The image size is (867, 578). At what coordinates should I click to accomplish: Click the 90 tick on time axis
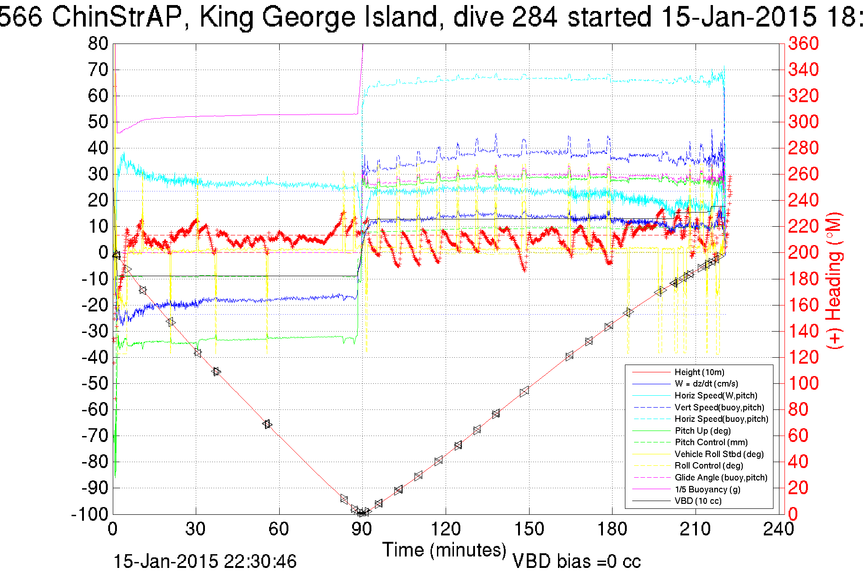click(x=362, y=529)
